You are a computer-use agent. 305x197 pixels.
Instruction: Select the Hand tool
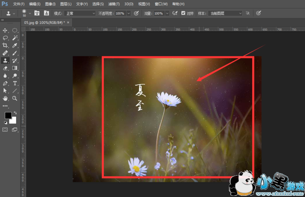point(6,98)
